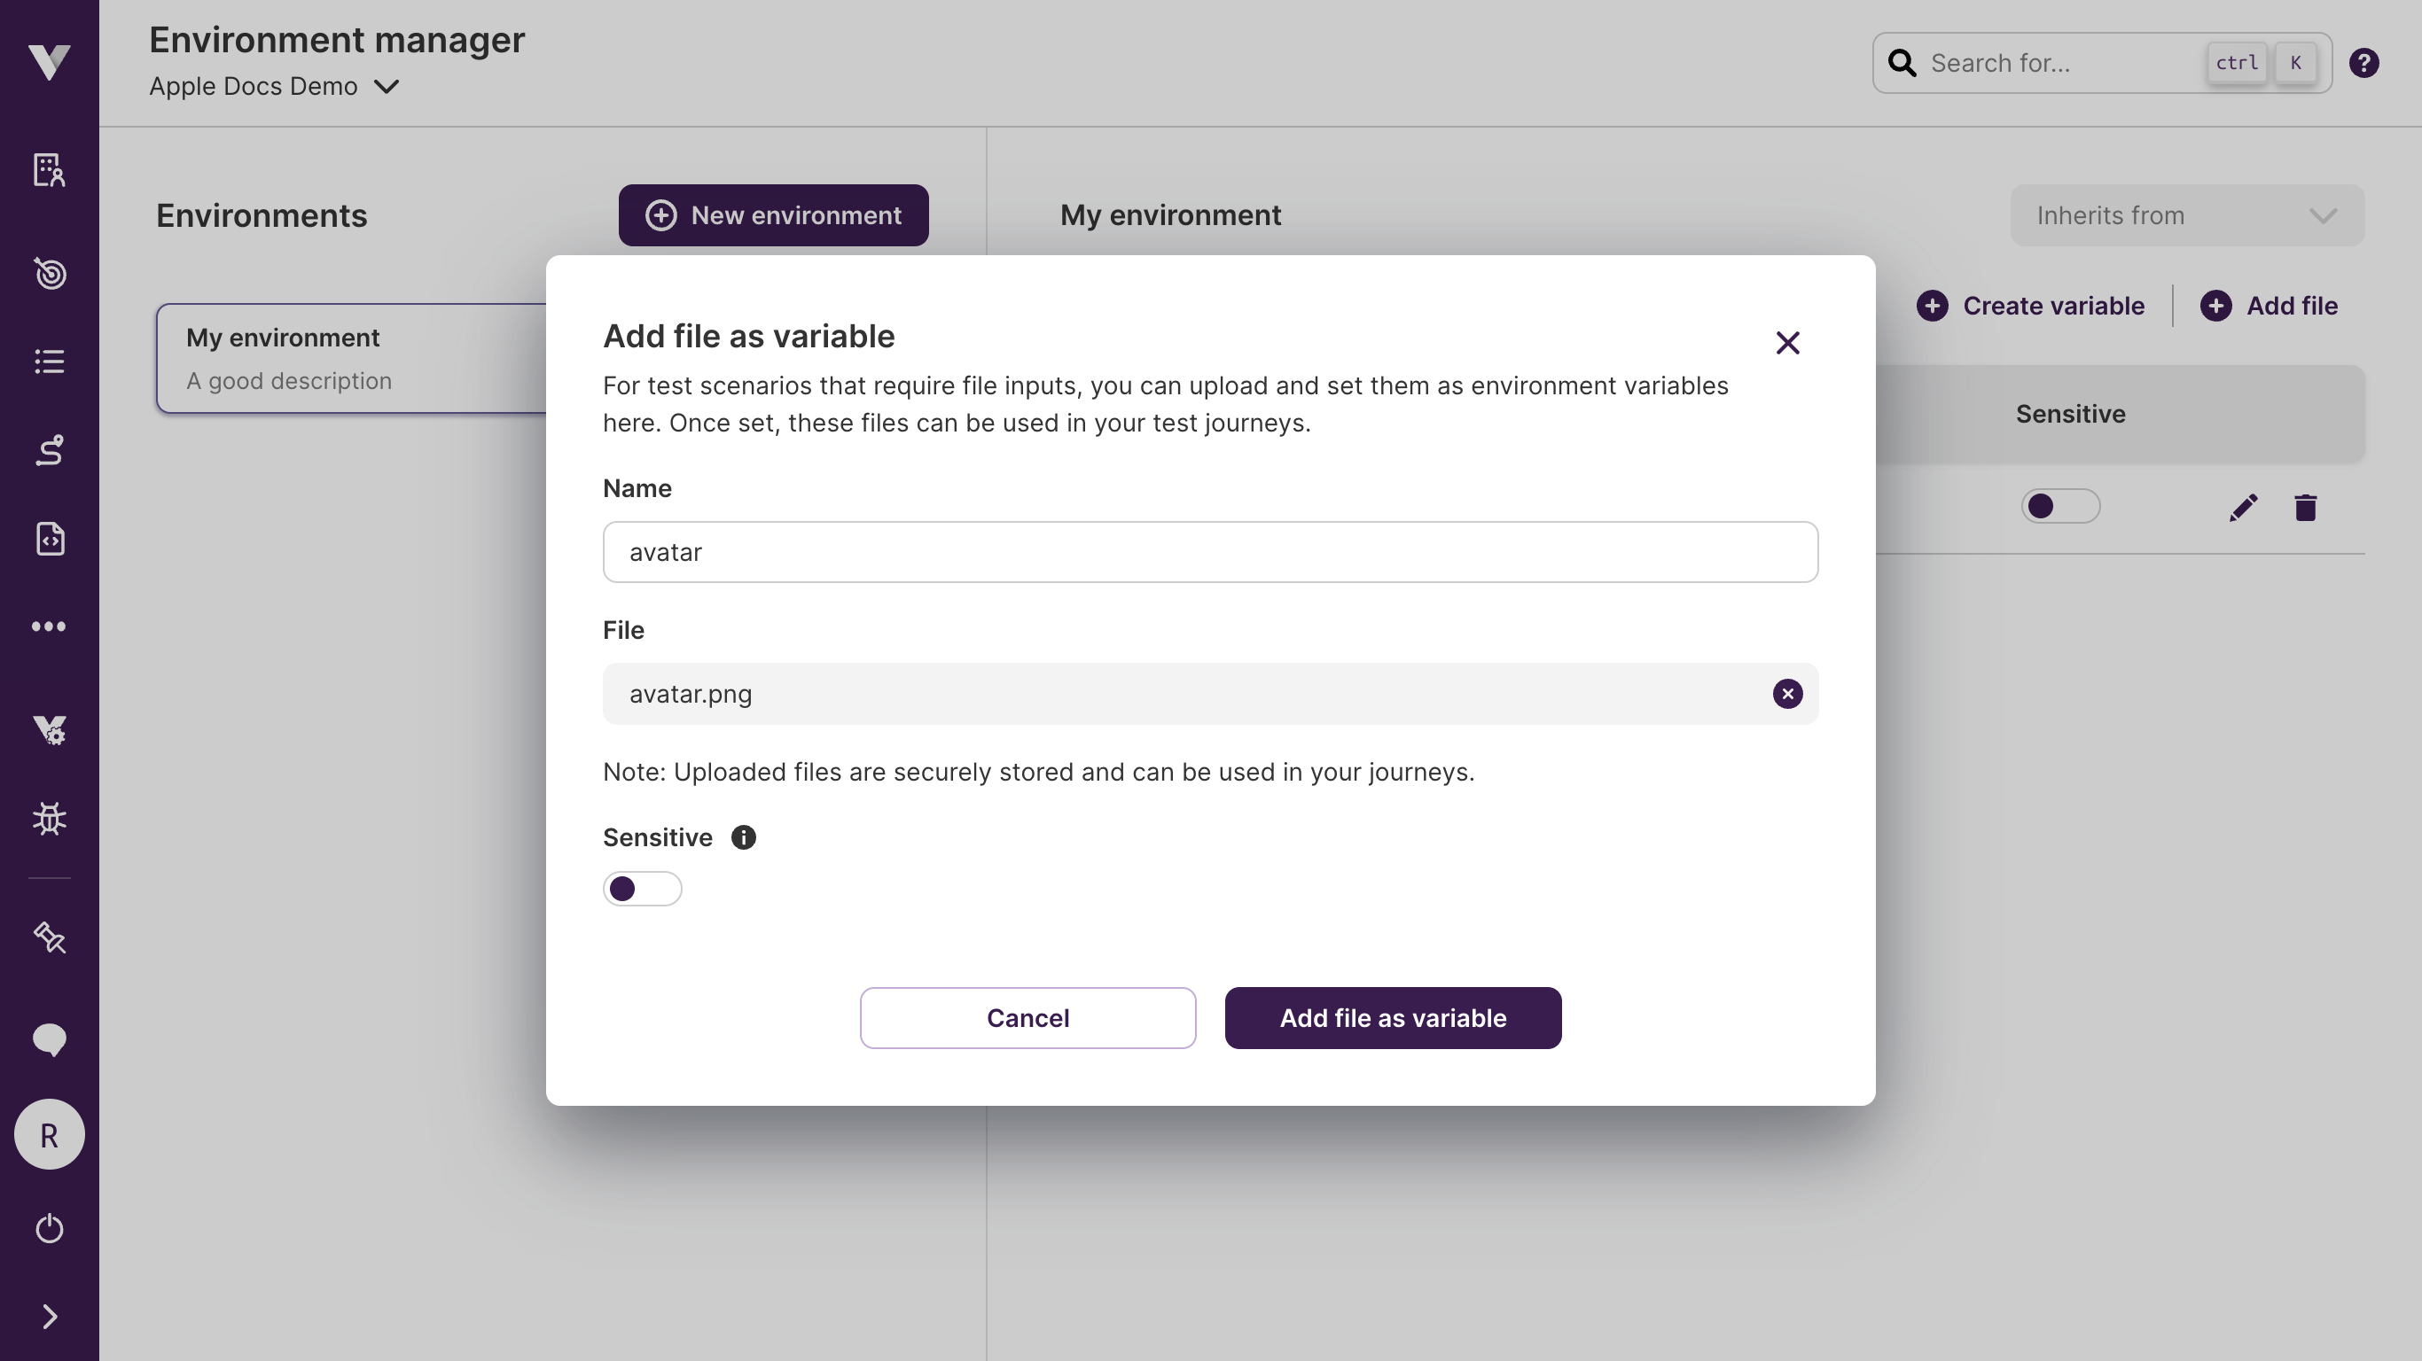Expand the sidebar with bottom chevron arrow
Screen dimensions: 2422x1361
(49, 1316)
